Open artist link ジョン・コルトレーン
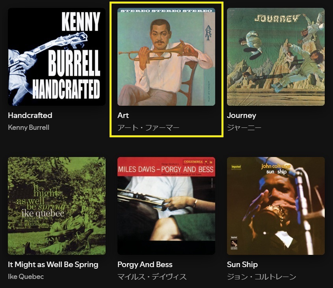333x288 pixels. [x=261, y=277]
